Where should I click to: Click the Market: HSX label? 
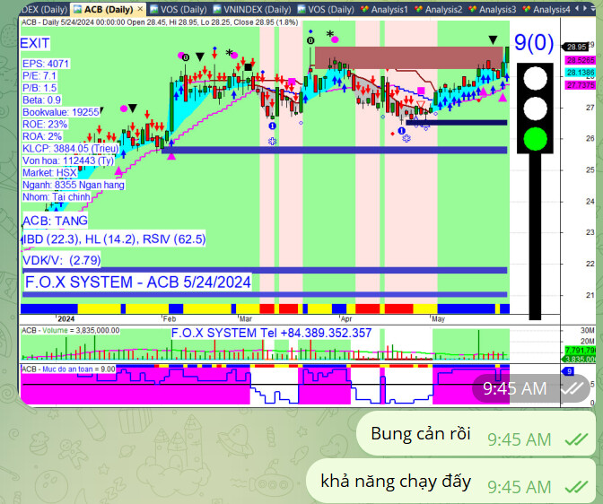coord(49,172)
